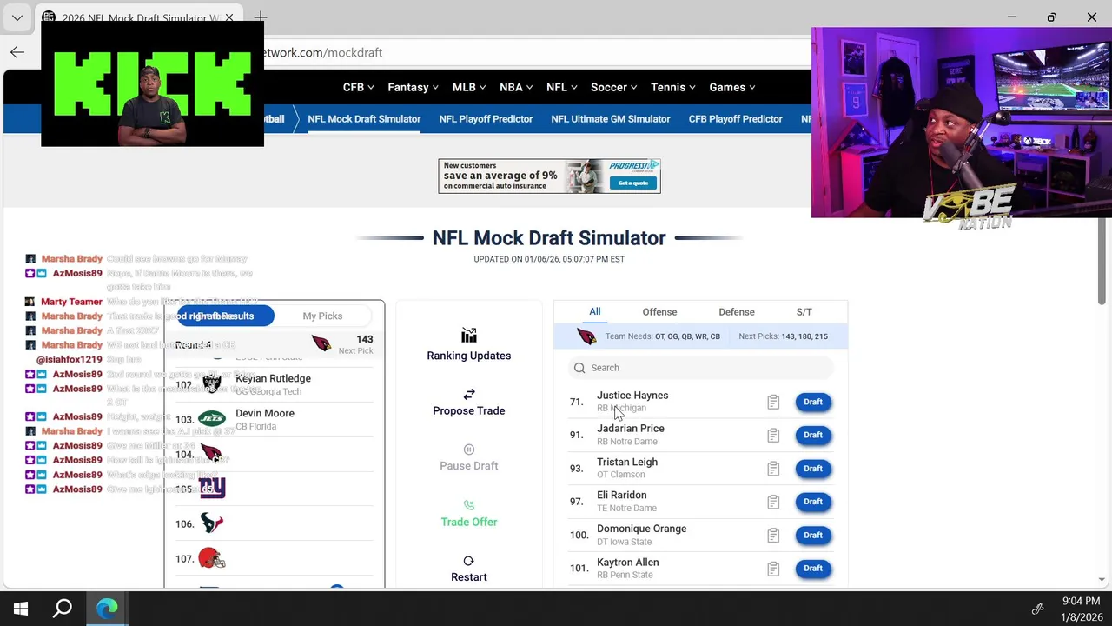Open NFL Mock Draft Simulator nav link
The width and height of the screenshot is (1112, 626).
pyautogui.click(x=364, y=119)
